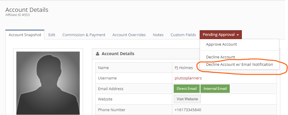
Task: Visit the affiliate's website
Action: pyautogui.click(x=187, y=99)
